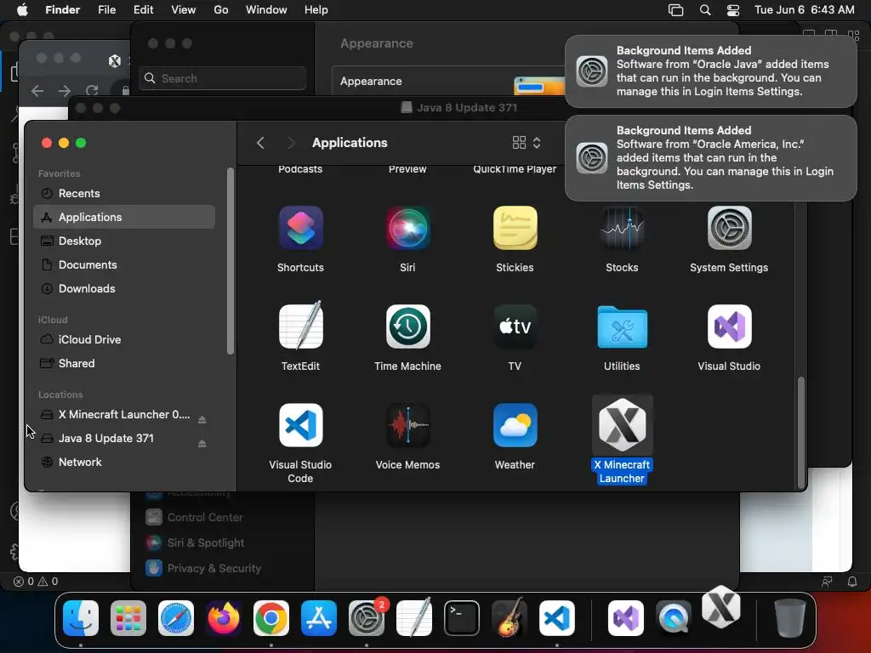Open Spotlight search in menu bar
This screenshot has height=653, width=871.
point(705,9)
